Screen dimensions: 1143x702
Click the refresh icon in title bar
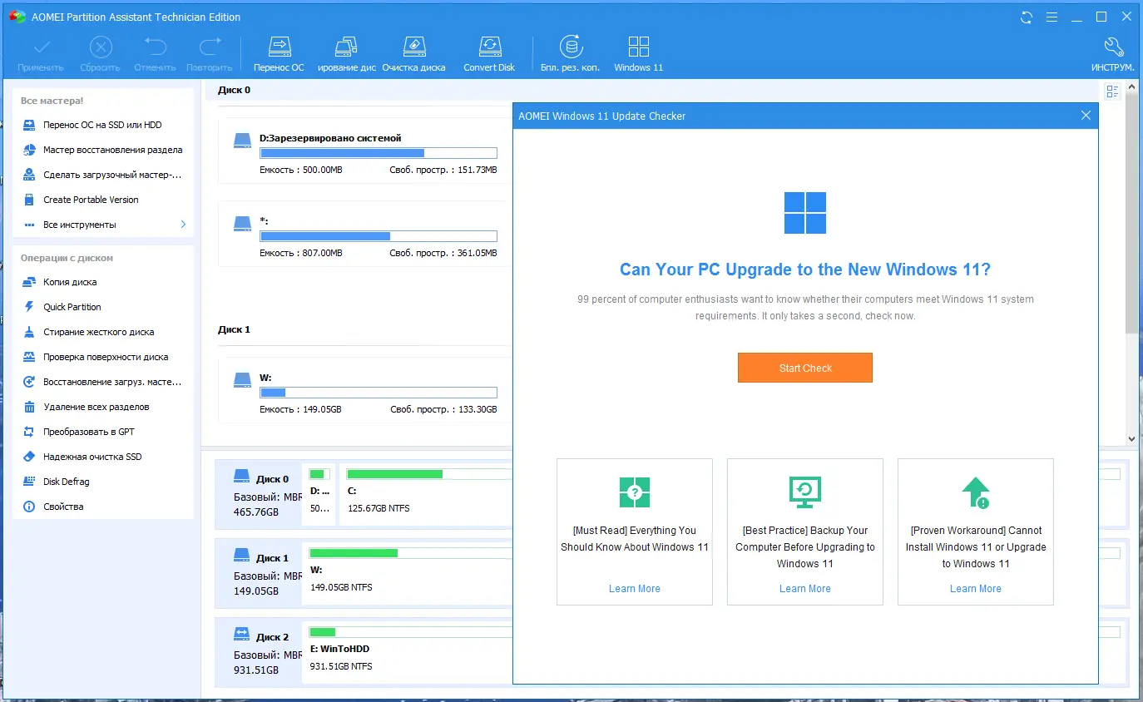pyautogui.click(x=1027, y=17)
